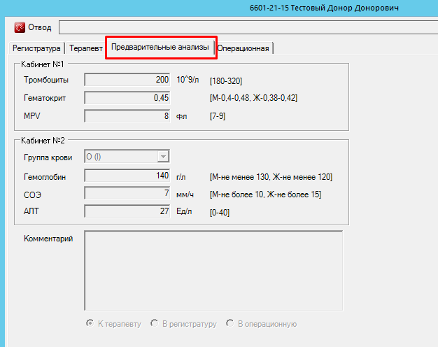Click the Кабинет №2 group label
The width and height of the screenshot is (438, 347).
[x=44, y=141]
